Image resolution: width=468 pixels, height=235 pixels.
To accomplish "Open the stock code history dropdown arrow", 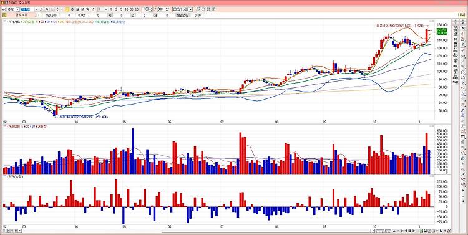I will (37, 9).
